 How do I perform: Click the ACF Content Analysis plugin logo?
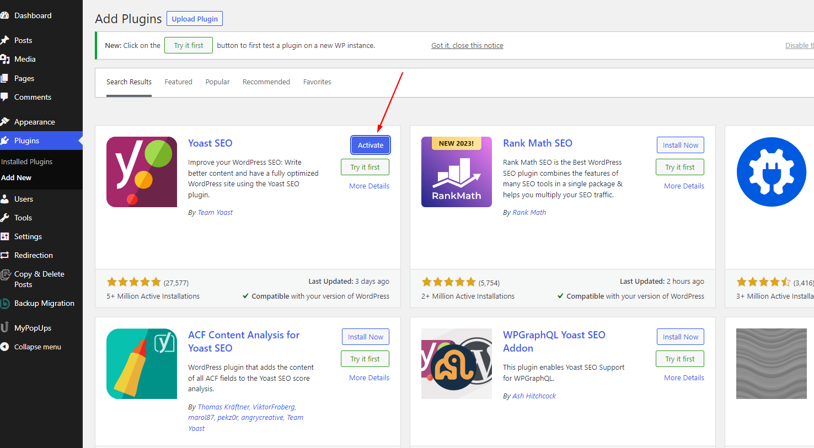(142, 364)
